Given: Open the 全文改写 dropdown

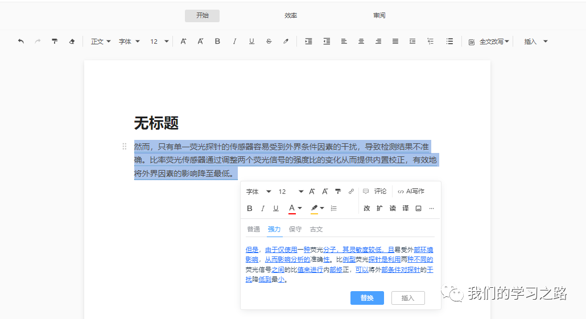Looking at the screenshot, I should click(489, 42).
